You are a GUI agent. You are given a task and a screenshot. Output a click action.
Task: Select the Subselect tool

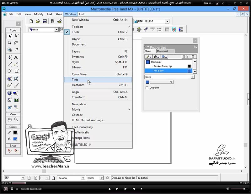point(16,36)
